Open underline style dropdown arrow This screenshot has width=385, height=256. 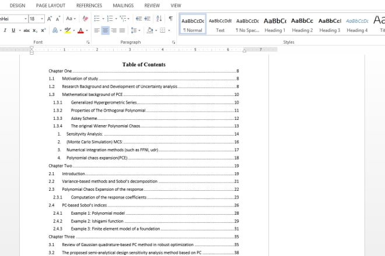tap(20, 30)
